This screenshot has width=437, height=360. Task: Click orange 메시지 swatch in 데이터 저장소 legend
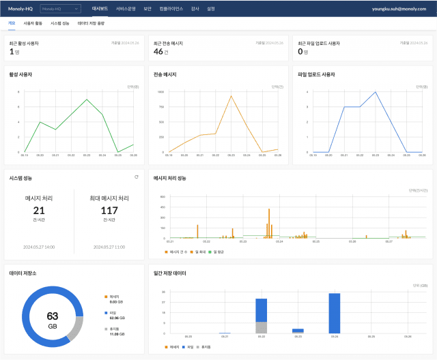tap(105, 297)
